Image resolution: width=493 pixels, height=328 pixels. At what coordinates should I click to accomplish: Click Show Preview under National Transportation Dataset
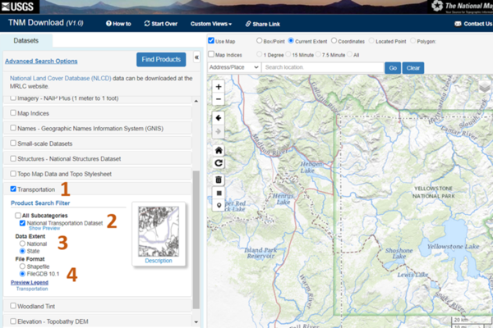pos(44,229)
